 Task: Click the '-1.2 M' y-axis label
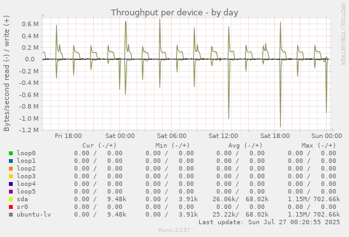(29, 130)
